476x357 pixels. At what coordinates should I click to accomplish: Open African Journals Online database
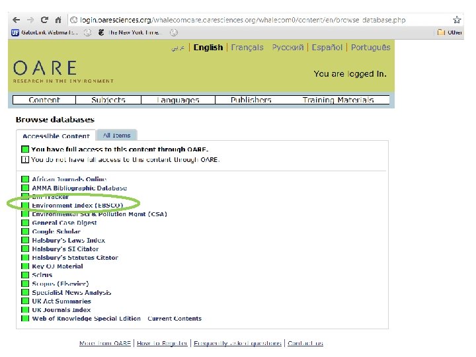click(69, 179)
